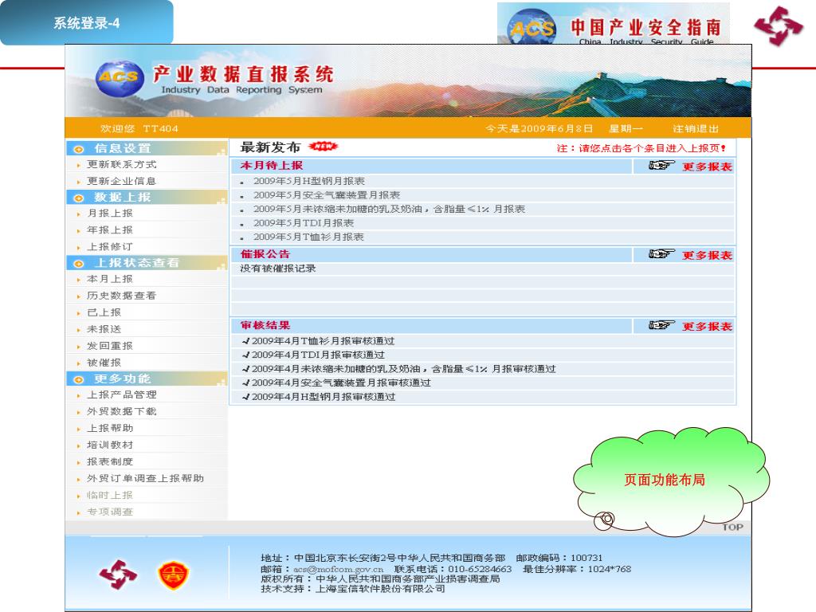Open 月报上报 in the sidebar menu
The height and width of the screenshot is (612, 816).
coord(110,214)
